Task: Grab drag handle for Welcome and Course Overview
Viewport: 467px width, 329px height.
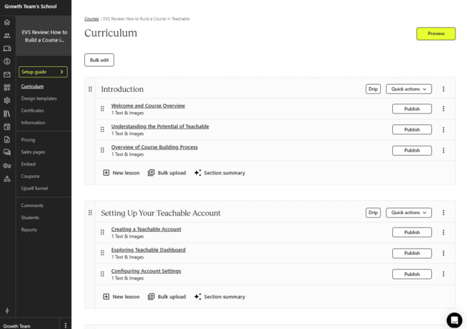Action: coord(102,108)
